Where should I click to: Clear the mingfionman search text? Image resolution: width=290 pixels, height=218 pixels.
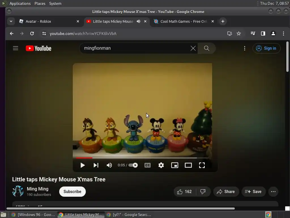pyautogui.click(x=193, y=48)
